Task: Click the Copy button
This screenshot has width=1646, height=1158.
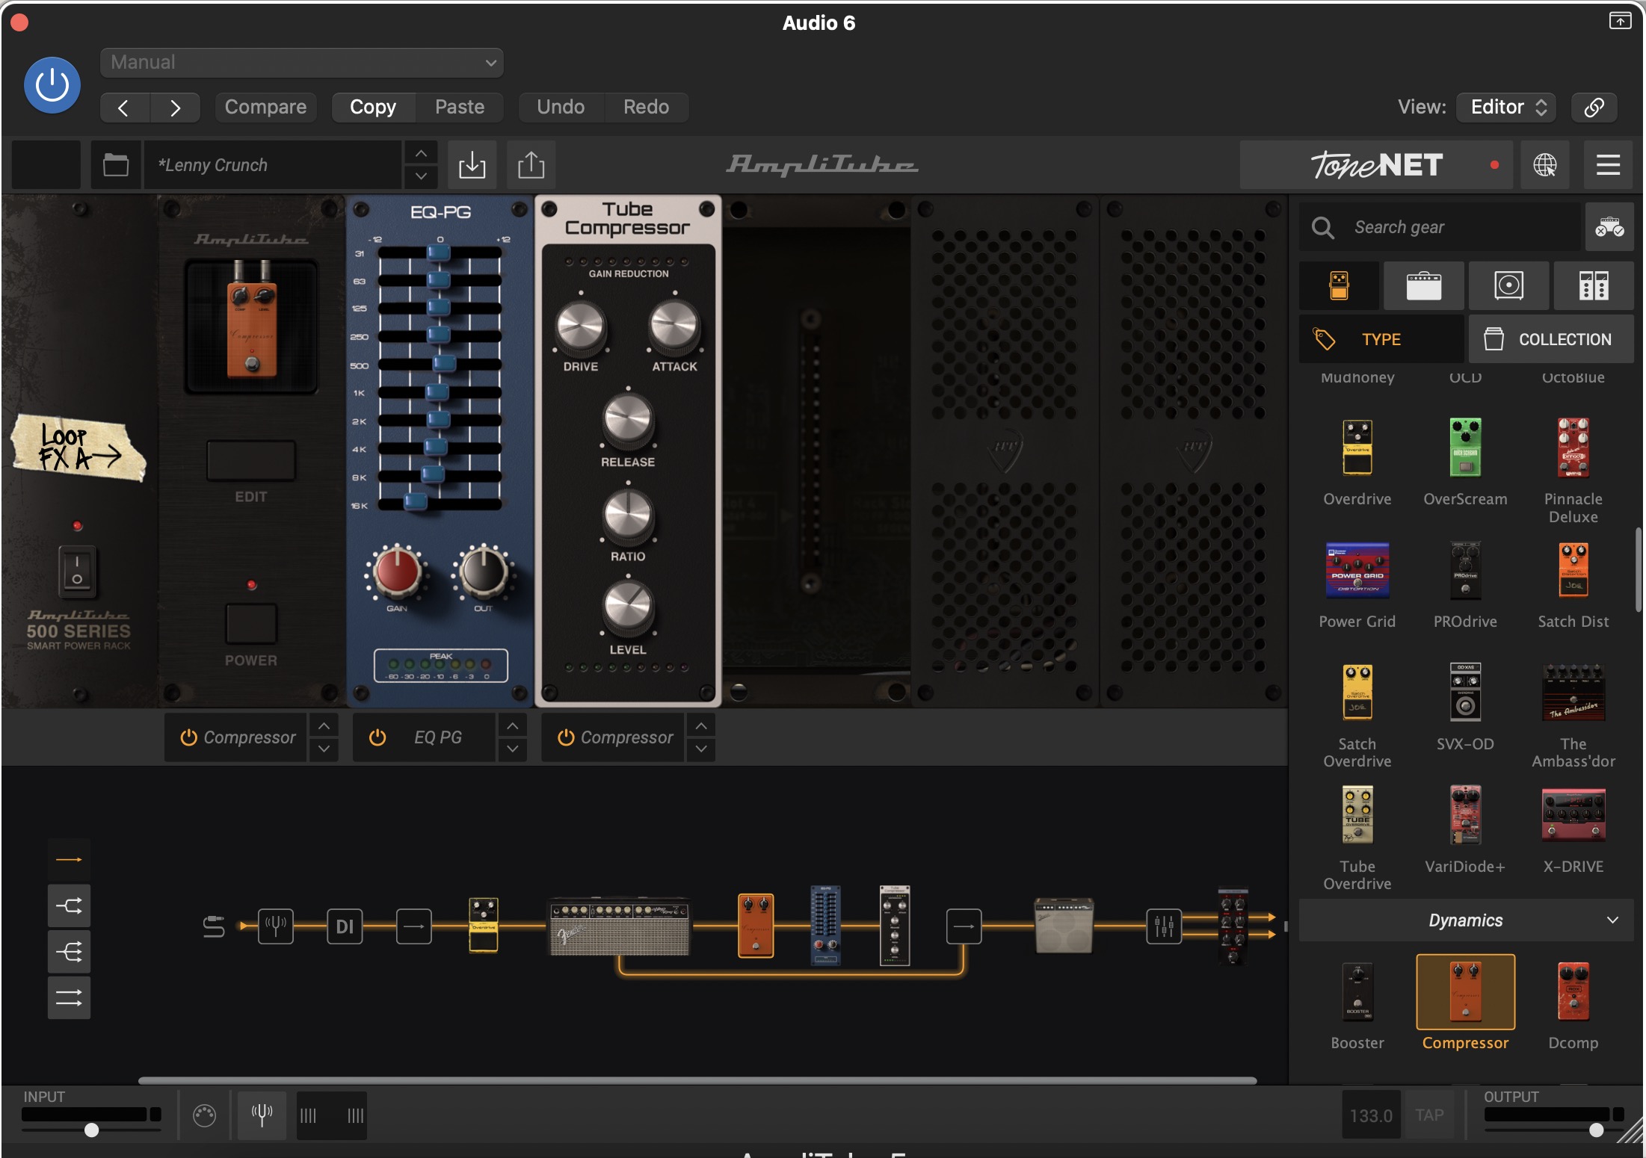Action: click(x=373, y=108)
